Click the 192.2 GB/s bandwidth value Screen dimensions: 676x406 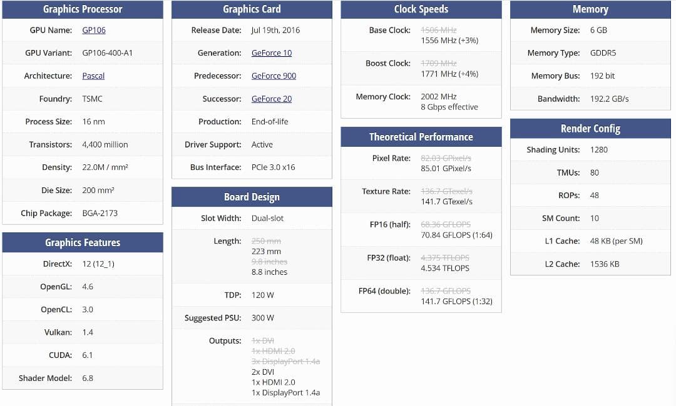[x=609, y=99]
